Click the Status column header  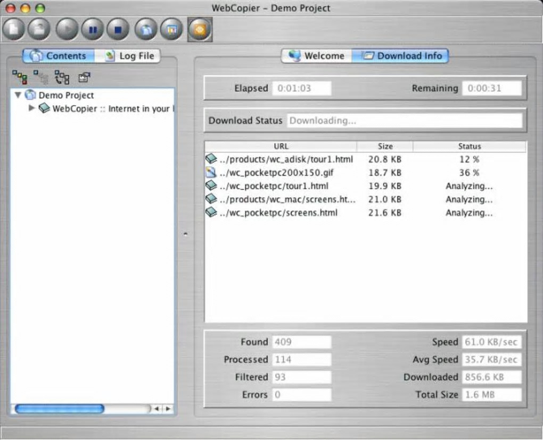[470, 146]
